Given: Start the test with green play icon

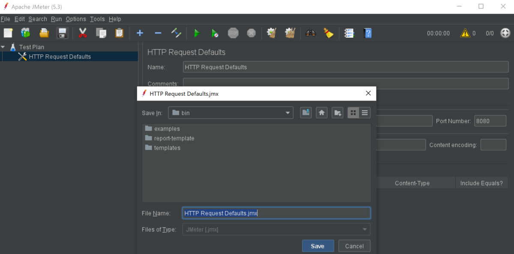Looking at the screenshot, I should pyautogui.click(x=197, y=33).
